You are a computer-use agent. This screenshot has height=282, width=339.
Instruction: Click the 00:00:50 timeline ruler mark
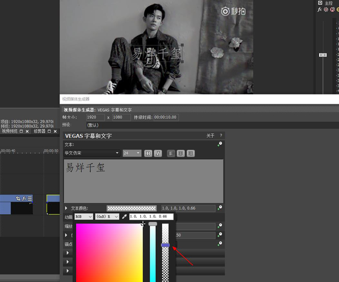click(51, 151)
